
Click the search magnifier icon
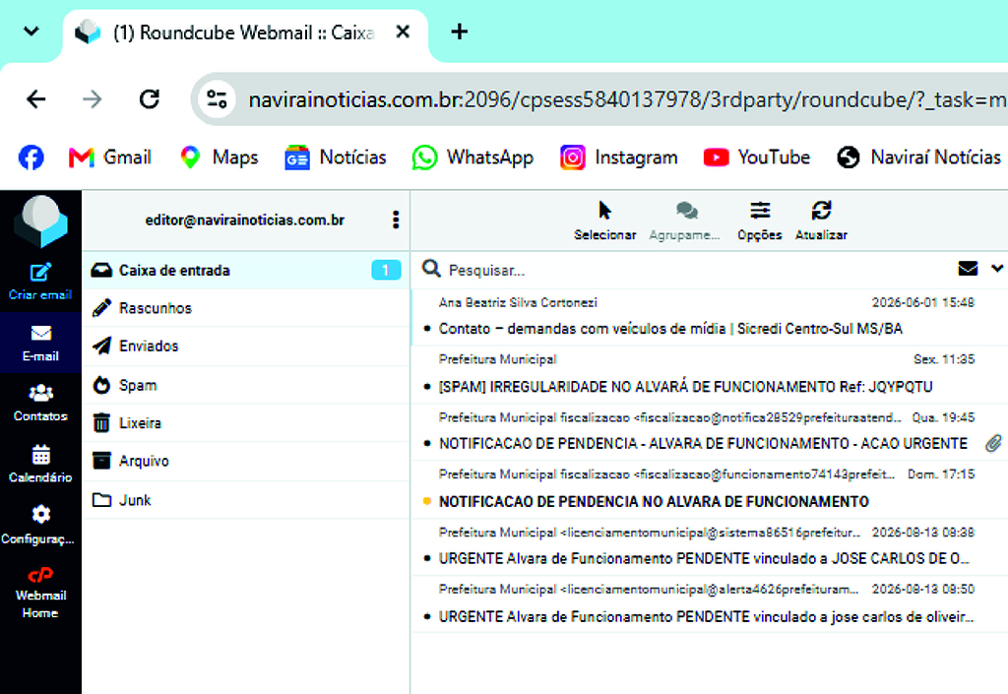point(431,269)
